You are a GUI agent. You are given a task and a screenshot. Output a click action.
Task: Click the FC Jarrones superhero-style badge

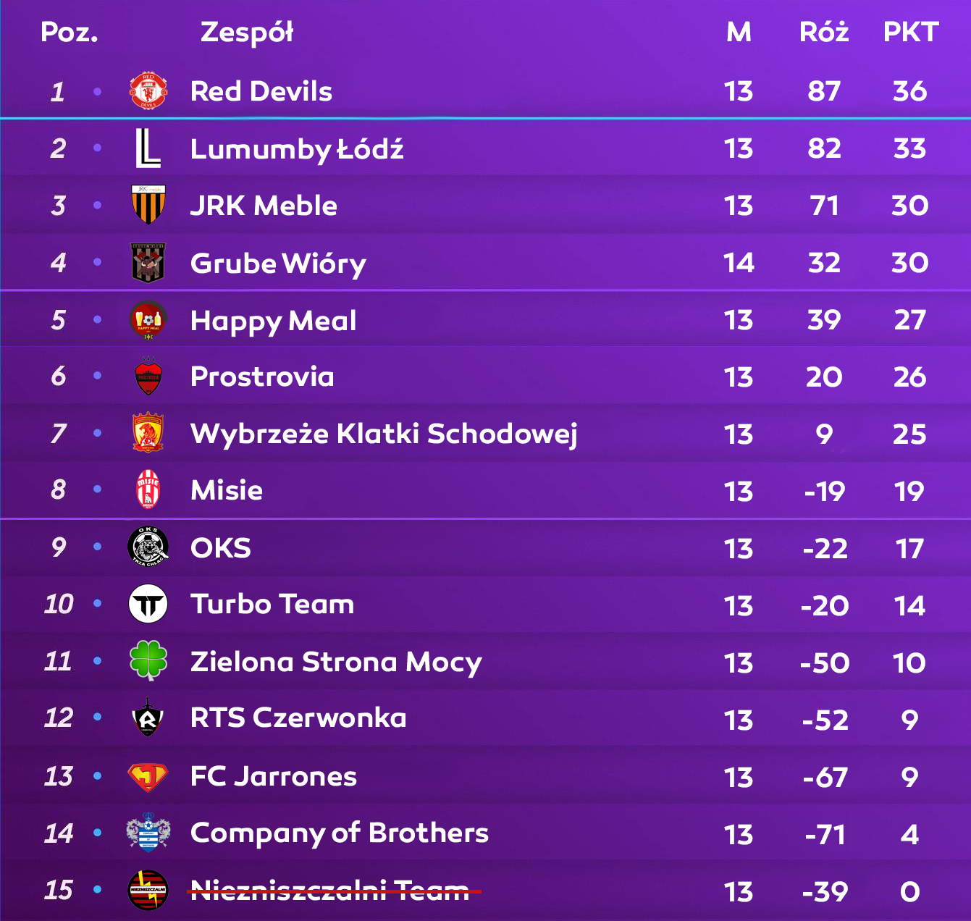148,777
